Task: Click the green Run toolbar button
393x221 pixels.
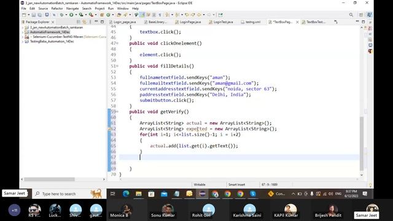Action: tap(71, 15)
